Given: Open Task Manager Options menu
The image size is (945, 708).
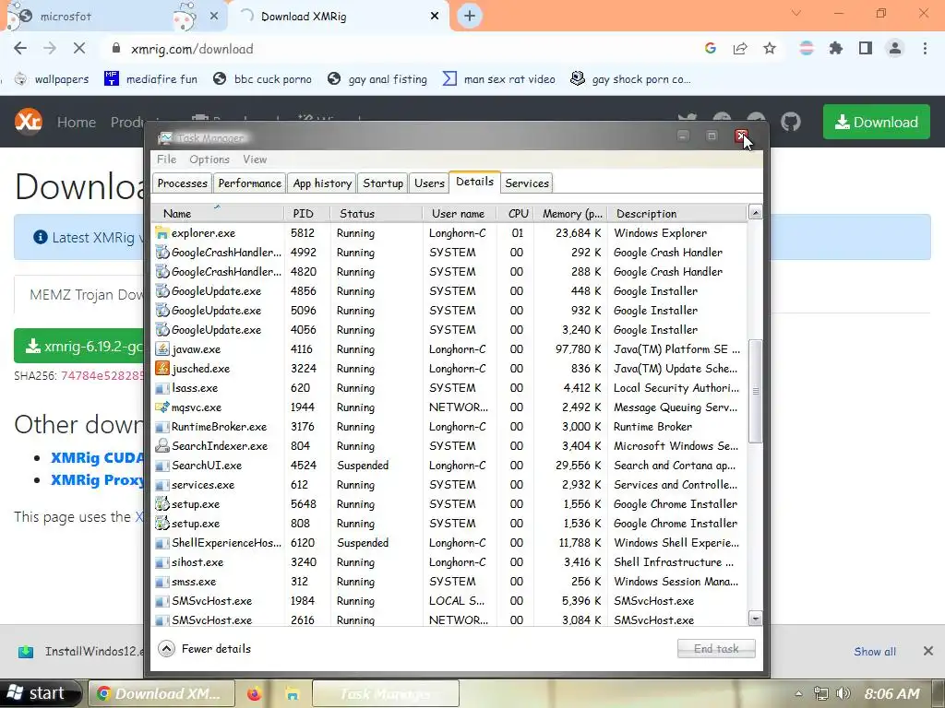Looking at the screenshot, I should (209, 159).
